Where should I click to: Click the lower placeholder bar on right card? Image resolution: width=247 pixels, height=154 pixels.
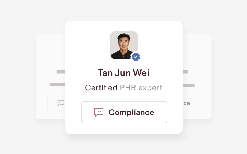pyautogui.click(x=188, y=85)
